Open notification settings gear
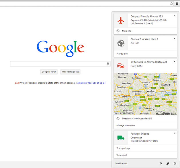 (175, 163)
